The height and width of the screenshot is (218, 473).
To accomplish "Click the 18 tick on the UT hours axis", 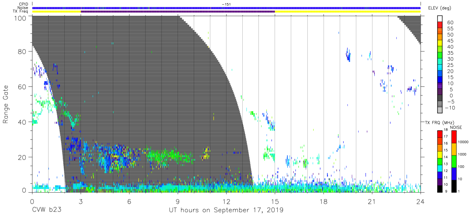I will click(323, 201).
